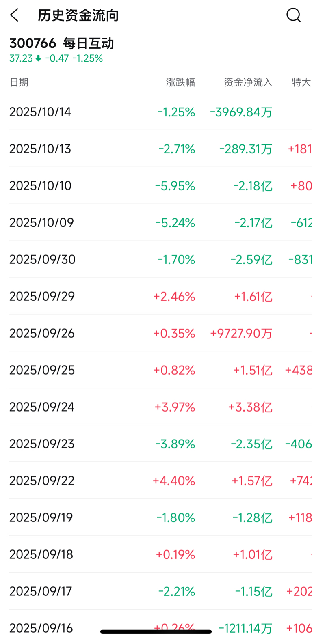Tap the -2.59亿 value on 2025/09/30
Image resolution: width=312 pixels, height=640 pixels.
point(251,260)
